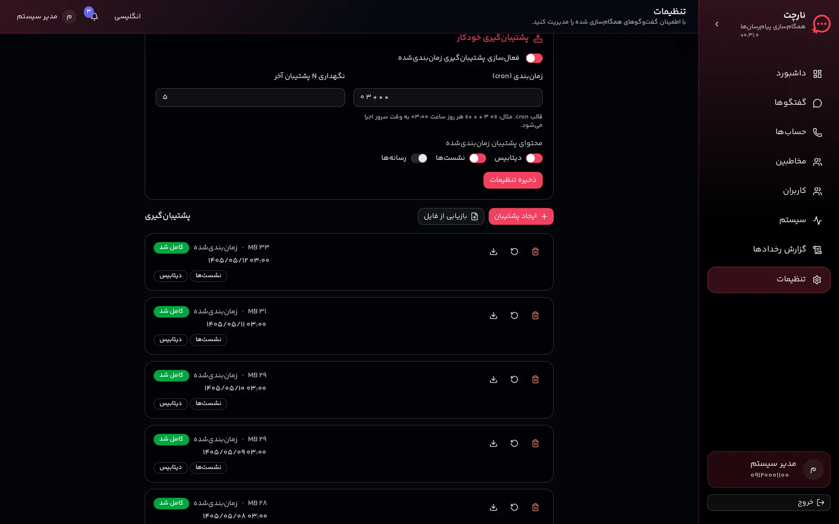Download the 1405/05/08 backup

[x=493, y=507]
